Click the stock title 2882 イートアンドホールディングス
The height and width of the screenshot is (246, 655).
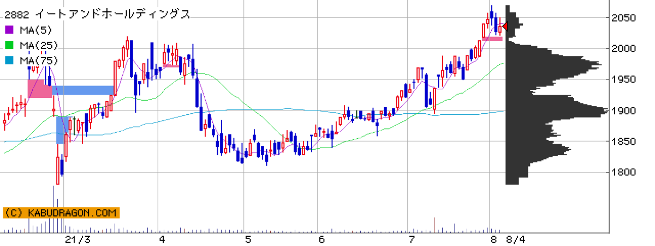pos(97,15)
